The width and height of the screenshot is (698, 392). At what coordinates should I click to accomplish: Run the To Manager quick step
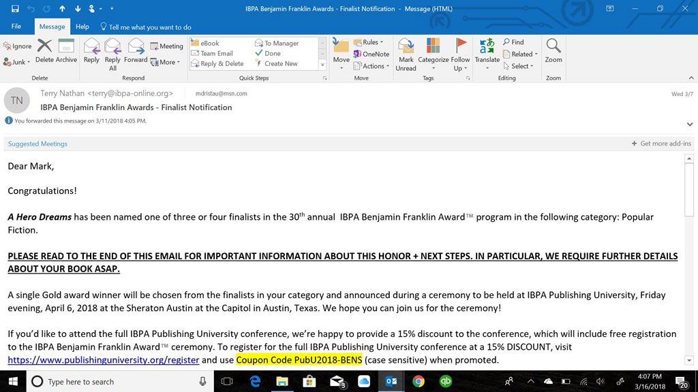pyautogui.click(x=277, y=43)
